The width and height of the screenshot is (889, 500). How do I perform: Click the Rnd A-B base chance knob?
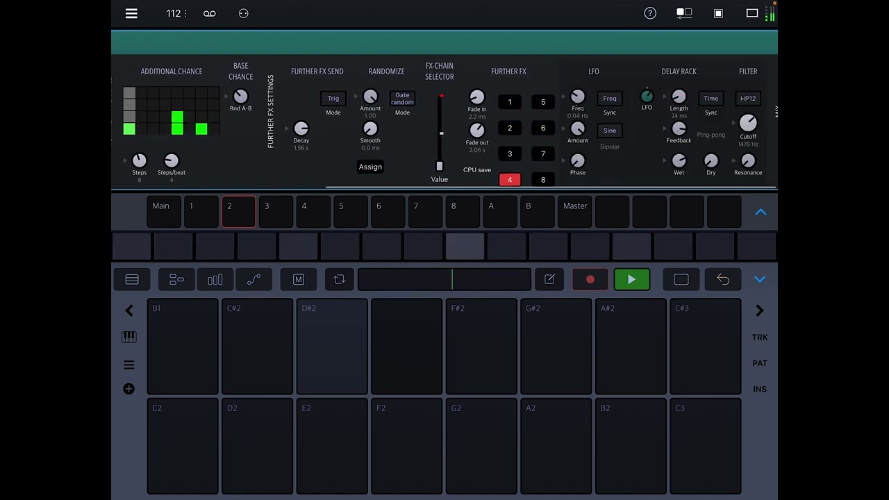240,97
